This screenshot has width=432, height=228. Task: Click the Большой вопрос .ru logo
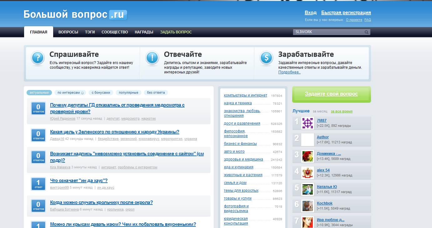click(x=75, y=14)
